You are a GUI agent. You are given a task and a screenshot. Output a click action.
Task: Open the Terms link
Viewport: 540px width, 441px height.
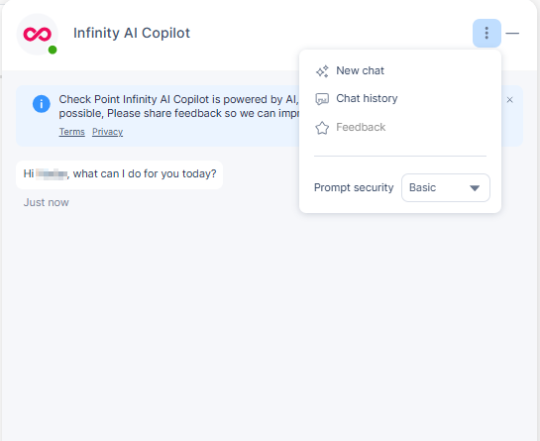pyautogui.click(x=72, y=132)
